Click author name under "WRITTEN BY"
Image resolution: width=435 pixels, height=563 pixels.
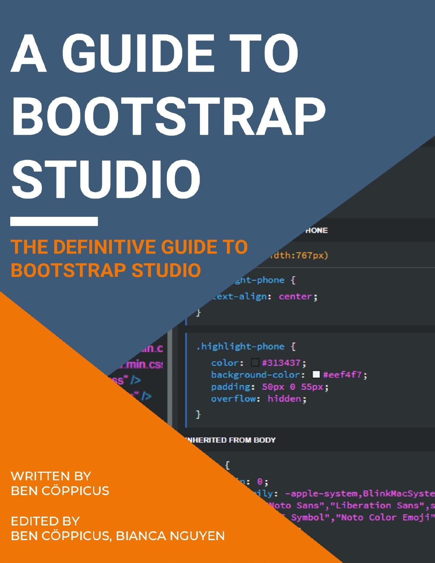[60, 491]
